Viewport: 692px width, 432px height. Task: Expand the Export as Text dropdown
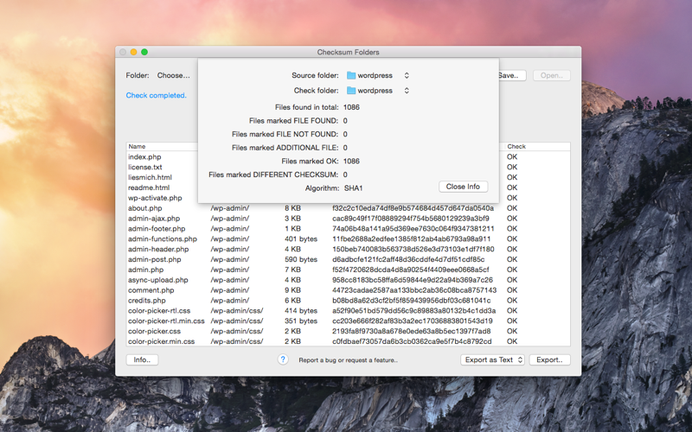(x=492, y=359)
